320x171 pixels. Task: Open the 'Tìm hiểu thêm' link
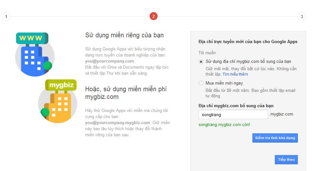pos(235,74)
